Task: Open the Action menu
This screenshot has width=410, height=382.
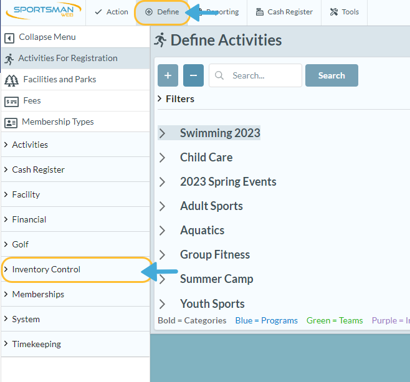Action: coord(111,12)
